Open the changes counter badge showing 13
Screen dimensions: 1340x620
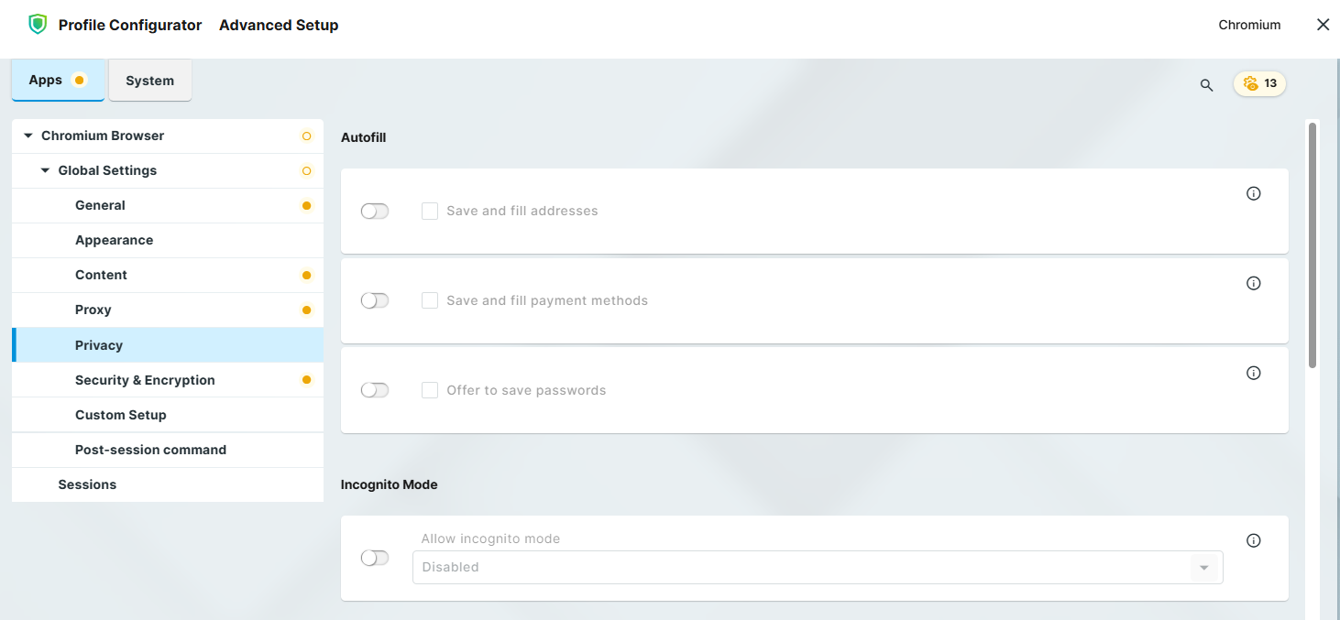pyautogui.click(x=1259, y=83)
